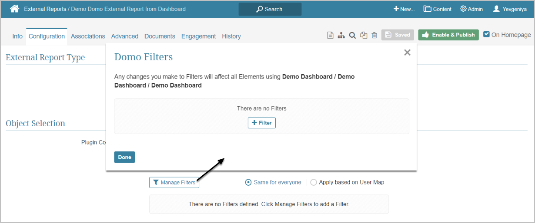Open the Yevgeniya user menu
This screenshot has width=535, height=223.
pyautogui.click(x=510, y=9)
